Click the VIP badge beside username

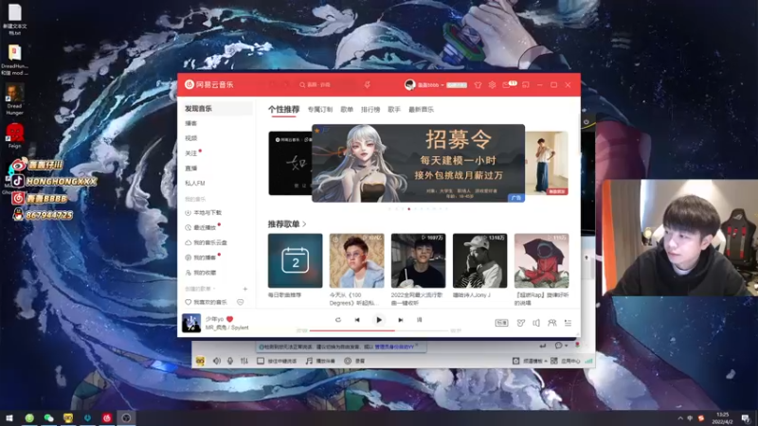tap(457, 85)
